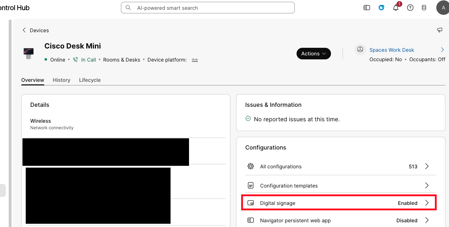Open the user avatar menu
This screenshot has width=449, height=227.
[x=443, y=8]
